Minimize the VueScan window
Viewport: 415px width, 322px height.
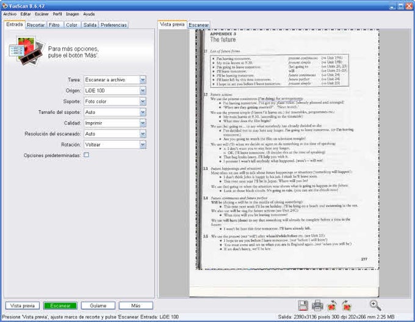[x=392, y=6]
